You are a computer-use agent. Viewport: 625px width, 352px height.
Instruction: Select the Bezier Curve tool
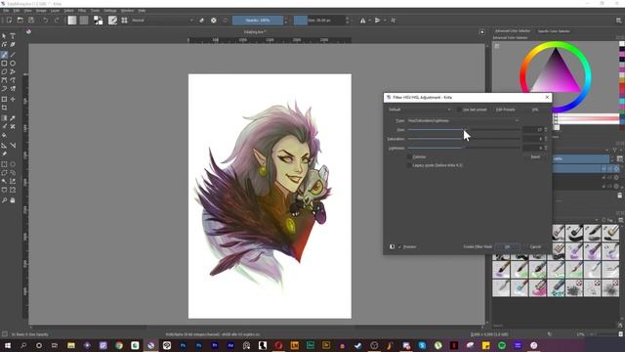point(4,80)
